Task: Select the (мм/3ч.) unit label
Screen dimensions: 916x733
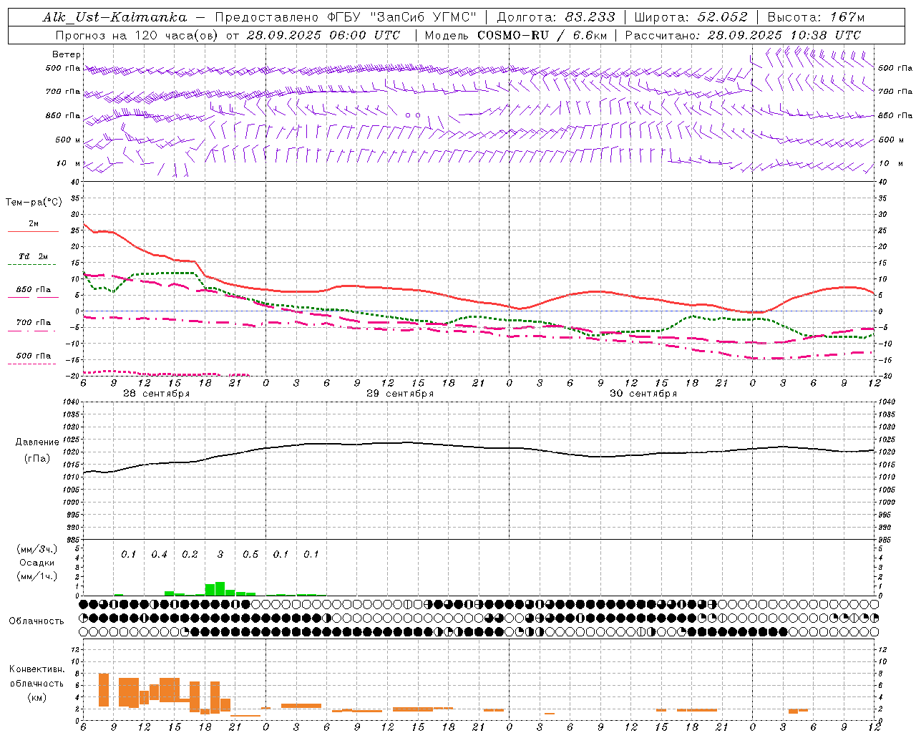Action: click(x=37, y=549)
